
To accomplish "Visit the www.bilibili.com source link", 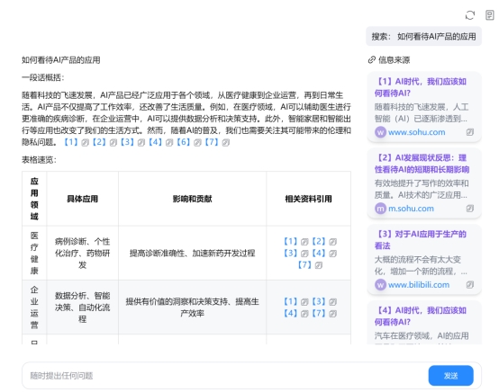I will click(x=419, y=285).
